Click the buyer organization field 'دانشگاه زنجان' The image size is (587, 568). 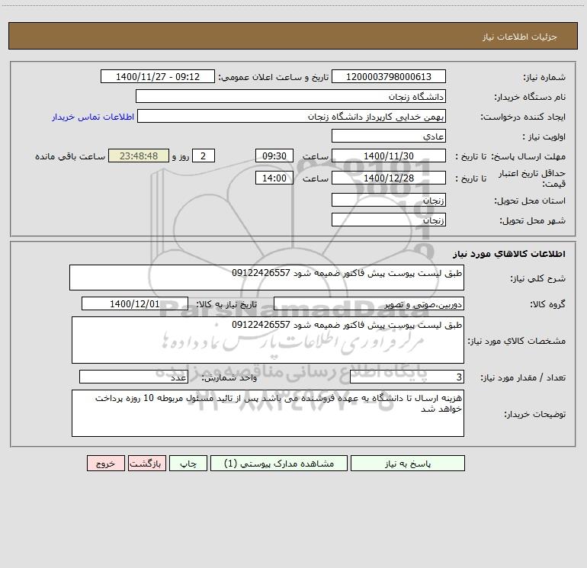tap(290, 96)
